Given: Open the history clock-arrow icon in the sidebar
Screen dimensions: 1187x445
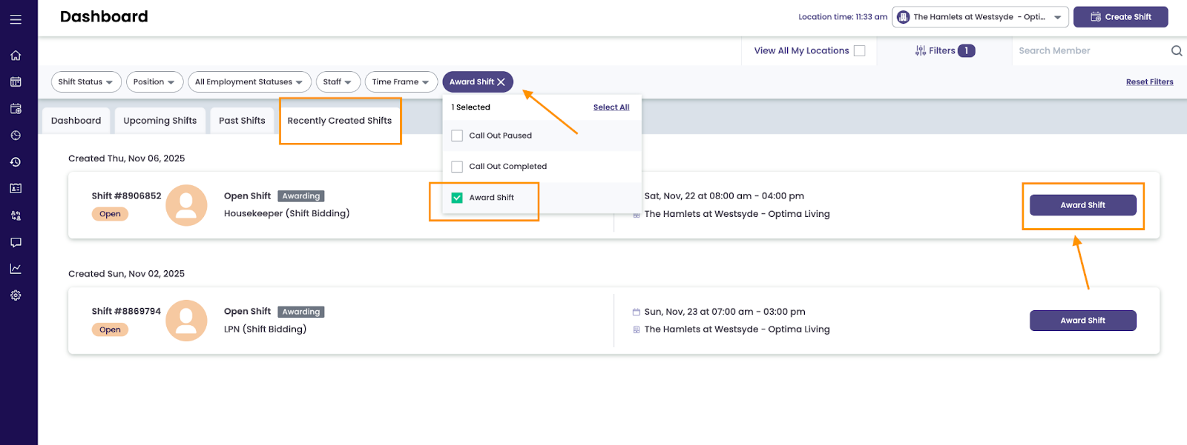Looking at the screenshot, I should (x=16, y=162).
